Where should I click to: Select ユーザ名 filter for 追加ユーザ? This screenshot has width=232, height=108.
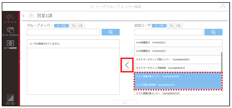159,26
